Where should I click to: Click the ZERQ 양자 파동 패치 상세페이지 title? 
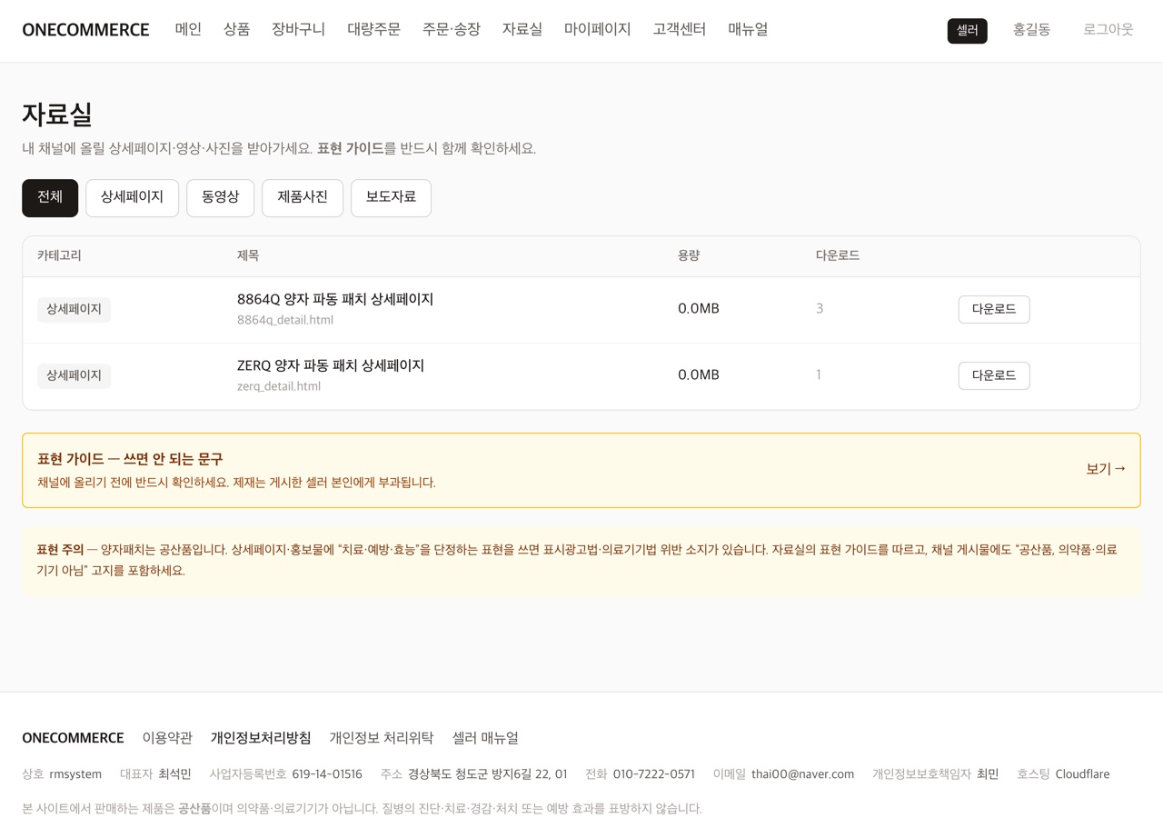[x=331, y=365]
